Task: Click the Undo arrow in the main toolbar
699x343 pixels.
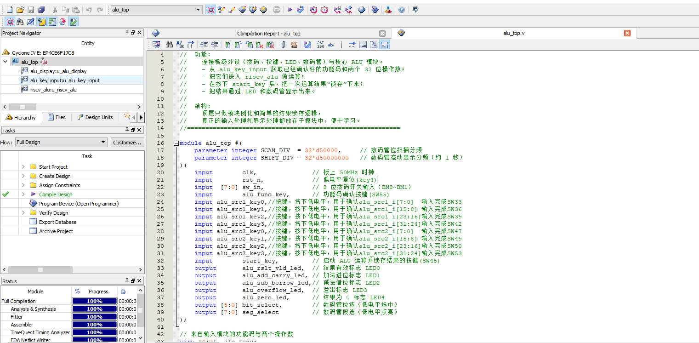Action: (x=89, y=10)
